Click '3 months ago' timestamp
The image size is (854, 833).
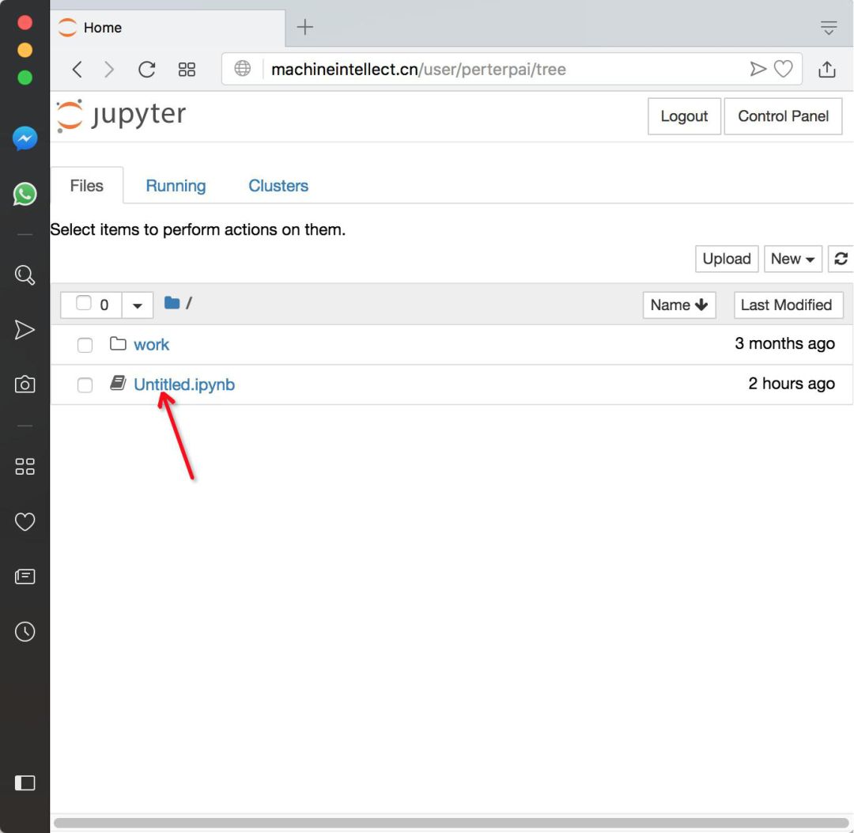point(784,343)
